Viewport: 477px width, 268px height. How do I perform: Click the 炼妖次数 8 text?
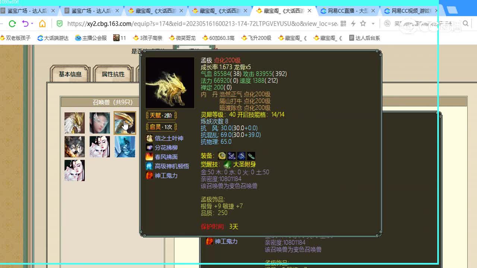[214, 121]
